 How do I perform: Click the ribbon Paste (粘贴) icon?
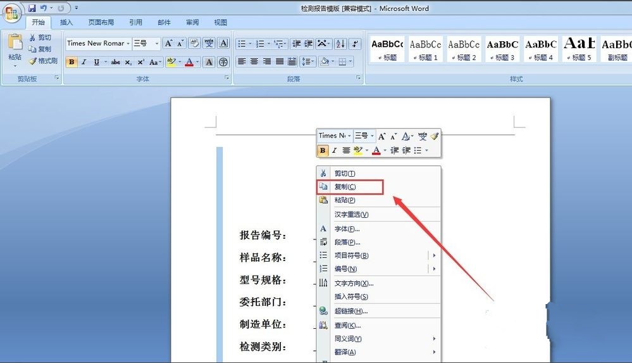15,42
